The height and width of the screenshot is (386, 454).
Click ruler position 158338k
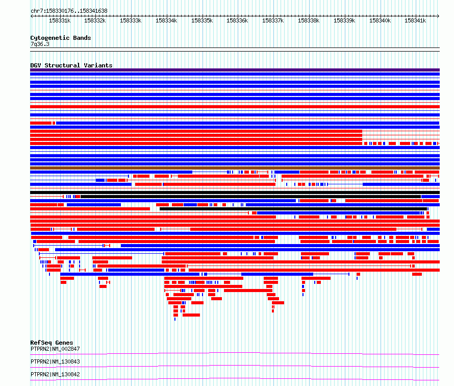[x=309, y=20]
